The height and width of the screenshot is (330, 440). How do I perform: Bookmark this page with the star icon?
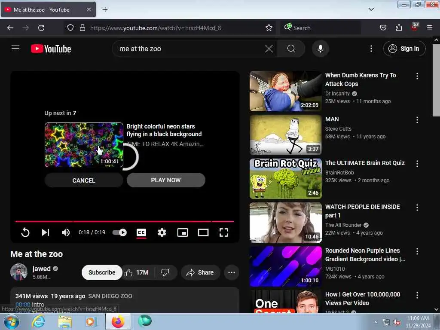[x=269, y=28]
